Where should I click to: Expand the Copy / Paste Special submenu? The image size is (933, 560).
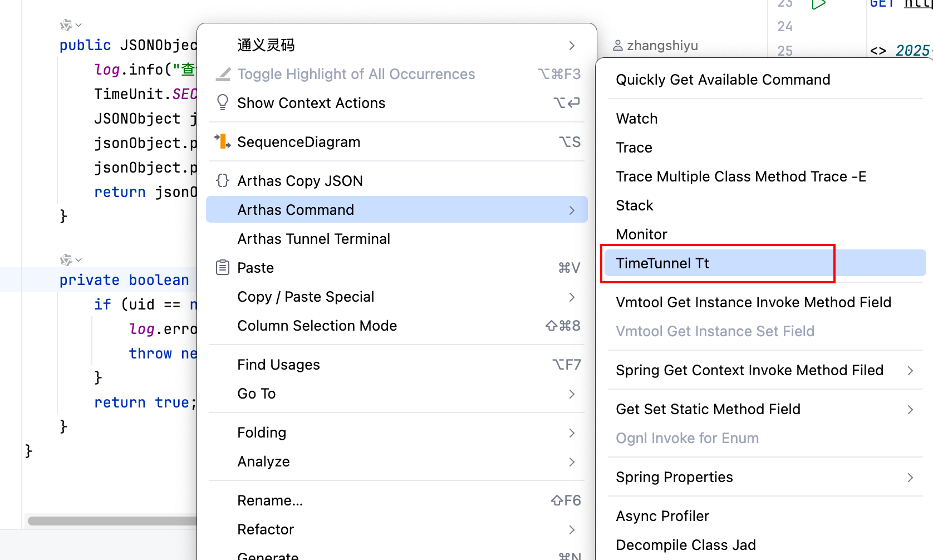click(x=572, y=297)
